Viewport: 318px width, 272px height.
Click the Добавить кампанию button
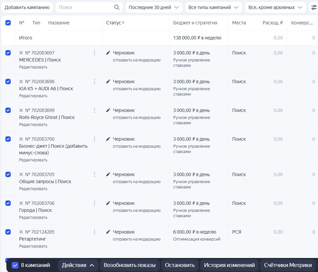coord(27,7)
